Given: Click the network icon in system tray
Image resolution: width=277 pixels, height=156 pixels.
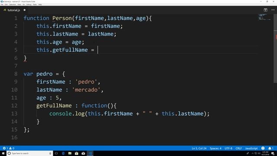Looking at the screenshot, I should coord(256,153).
